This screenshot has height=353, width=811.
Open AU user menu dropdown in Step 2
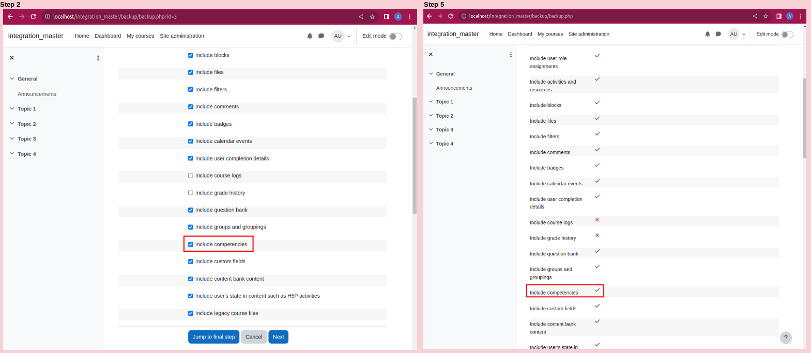pos(342,36)
